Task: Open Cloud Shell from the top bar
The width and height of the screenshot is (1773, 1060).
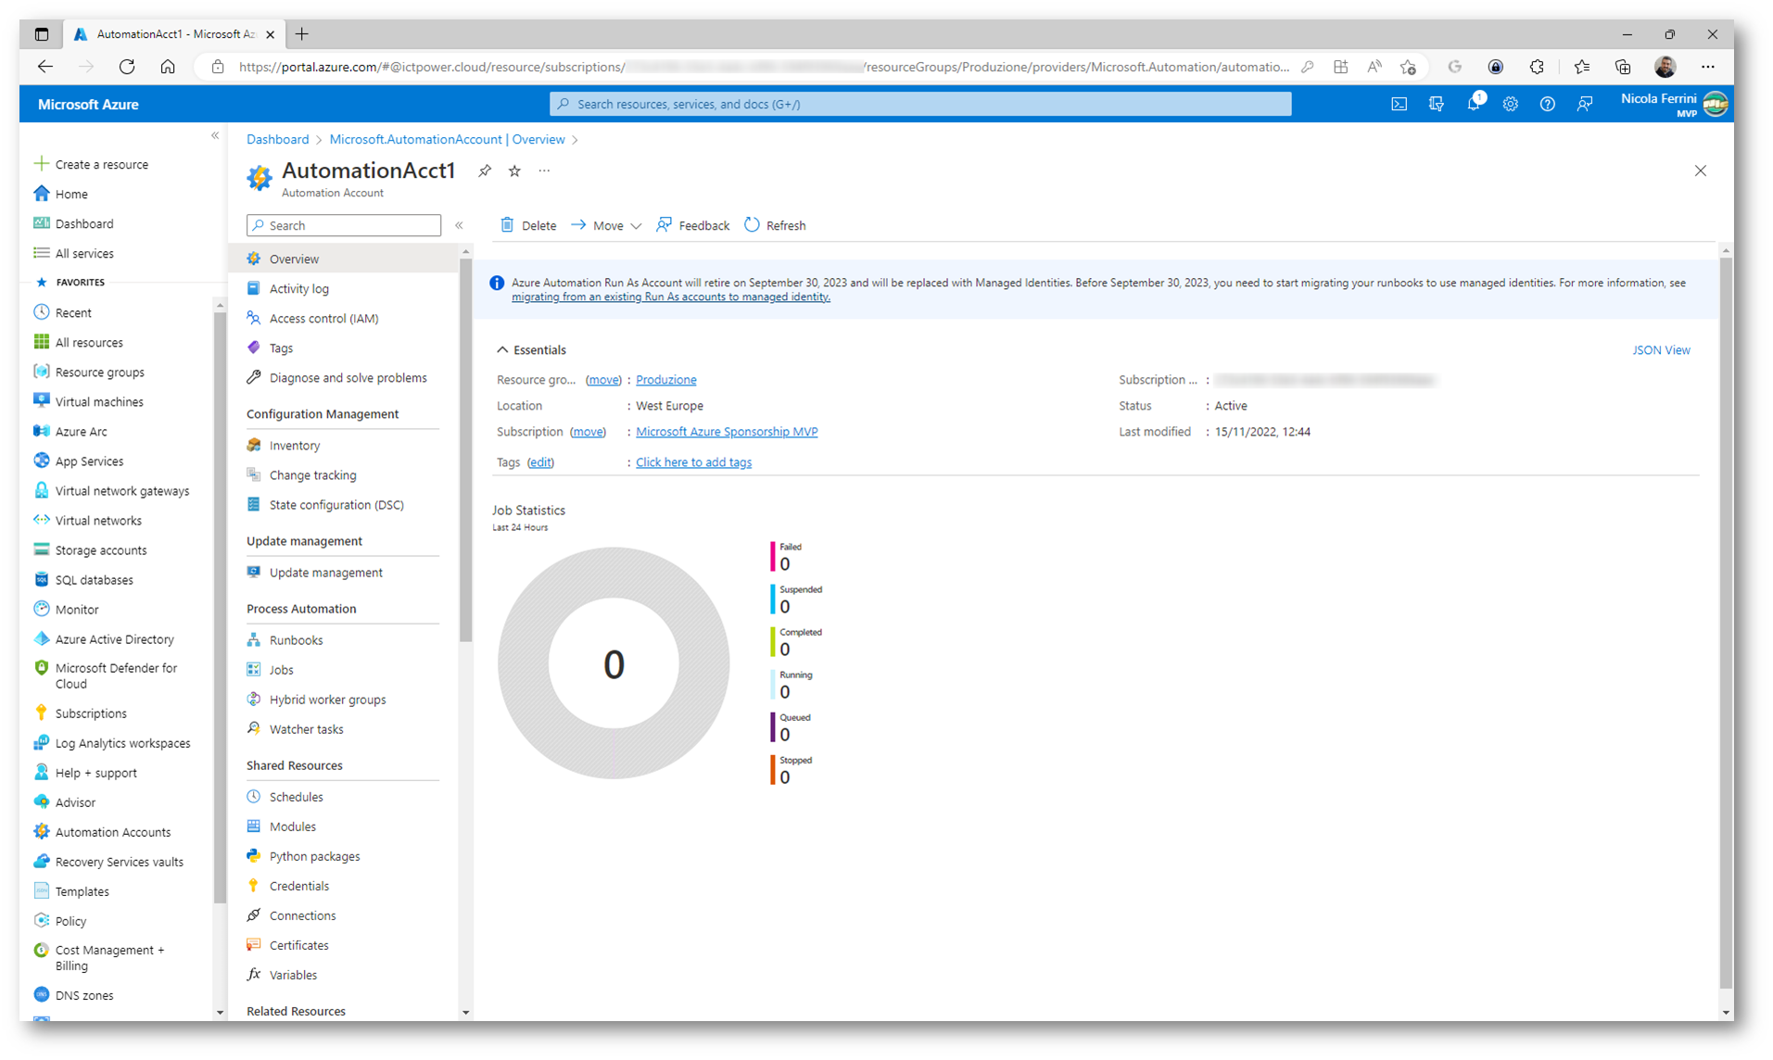Action: (x=1399, y=105)
